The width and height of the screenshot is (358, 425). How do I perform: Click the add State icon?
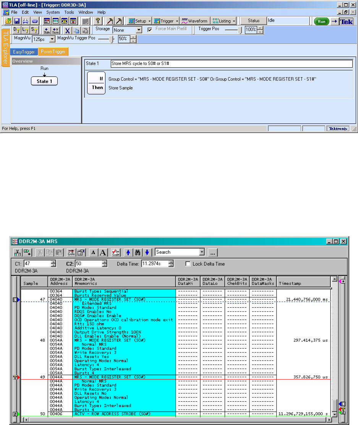tap(47, 30)
